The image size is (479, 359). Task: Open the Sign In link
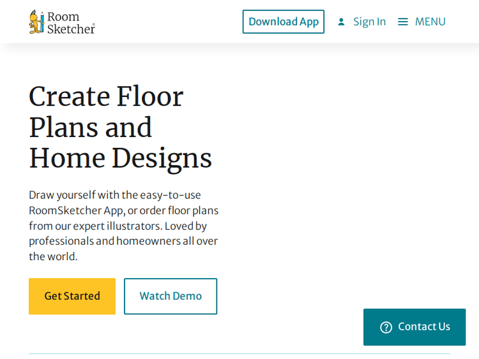coord(369,22)
